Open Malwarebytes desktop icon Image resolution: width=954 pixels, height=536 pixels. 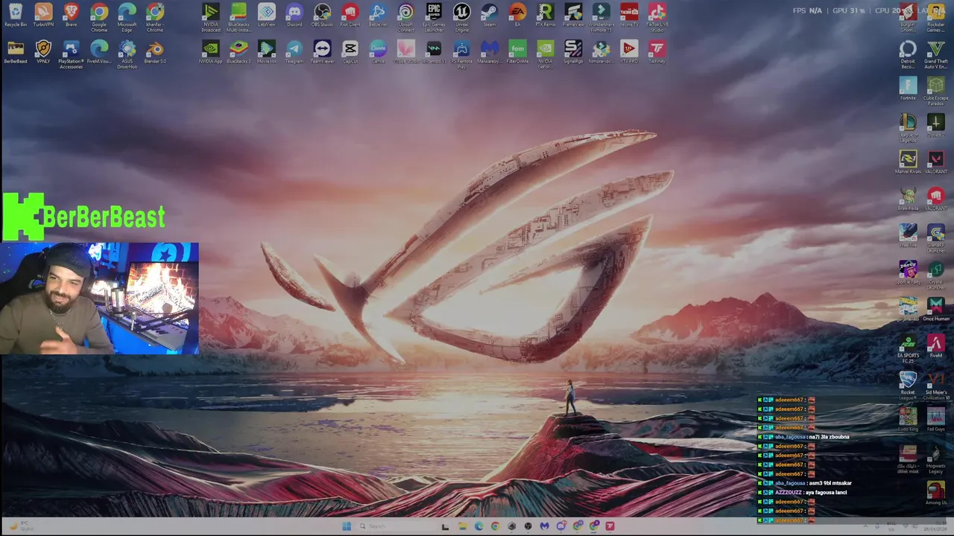point(489,51)
